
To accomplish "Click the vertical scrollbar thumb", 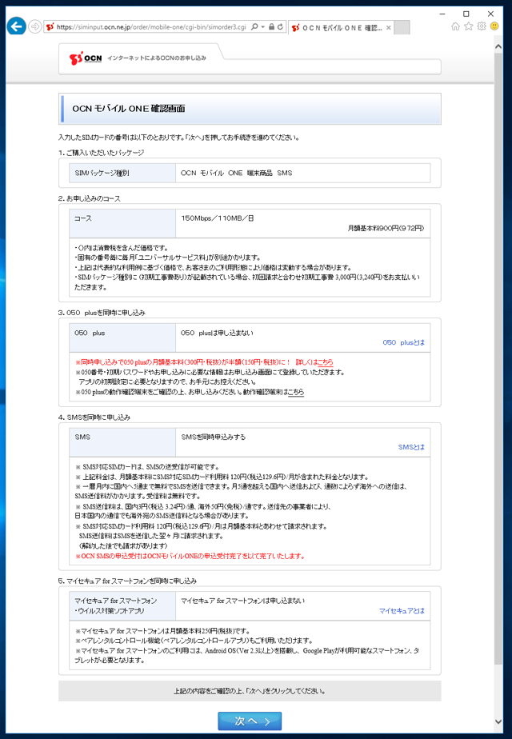I will pos(498,358).
